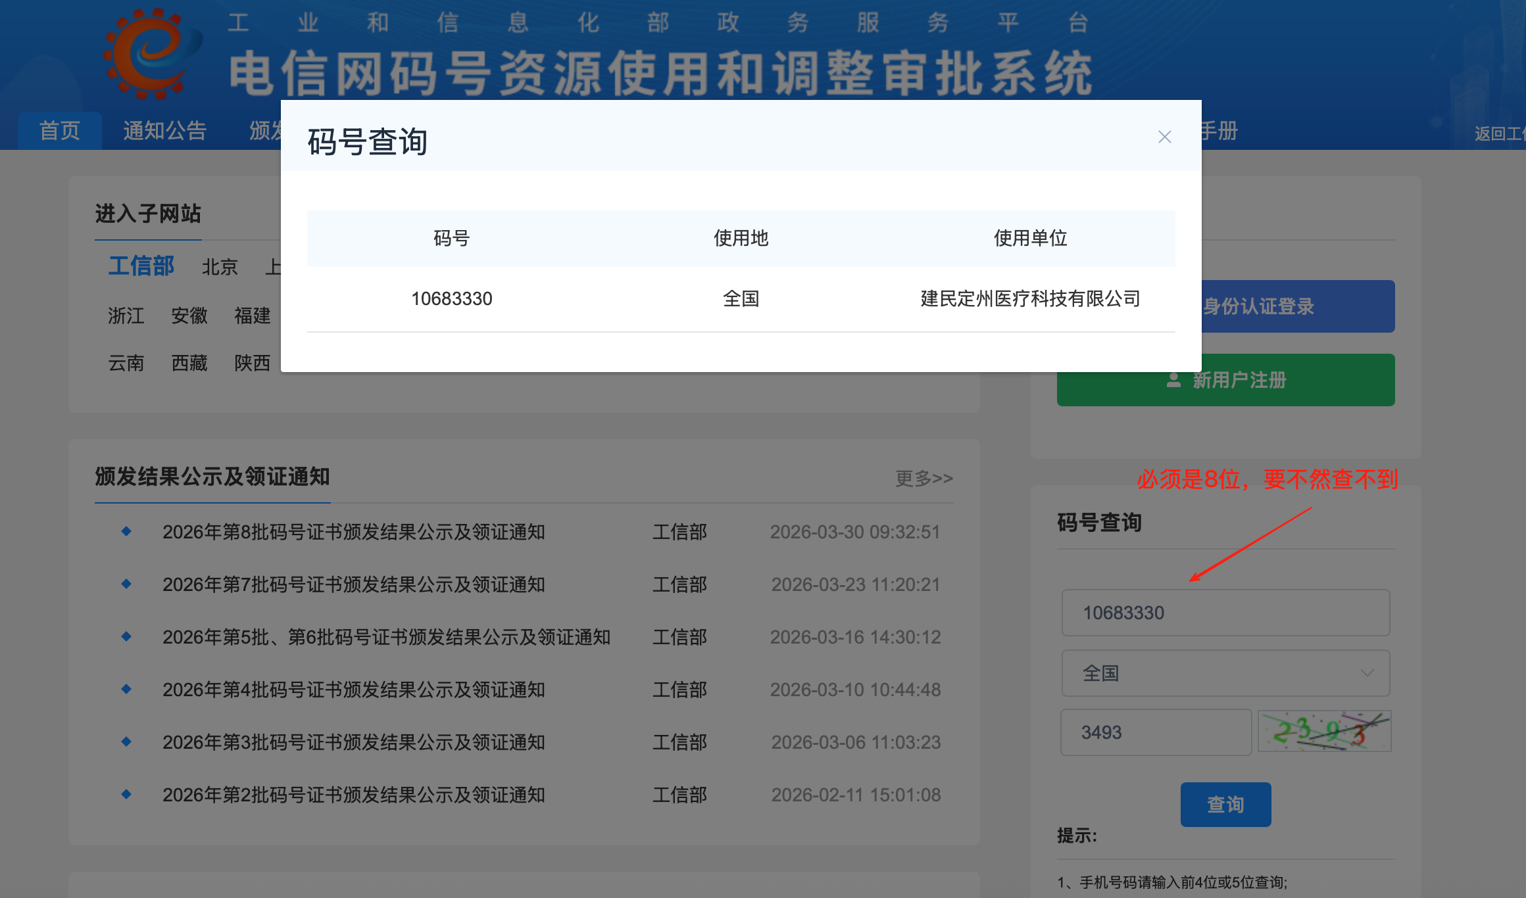Click the number input field containing 10683330

point(1225,613)
